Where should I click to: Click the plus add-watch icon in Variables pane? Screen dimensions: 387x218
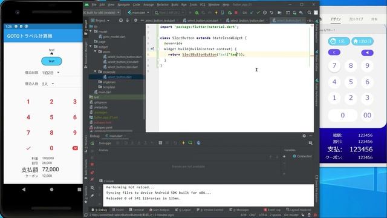284,156
